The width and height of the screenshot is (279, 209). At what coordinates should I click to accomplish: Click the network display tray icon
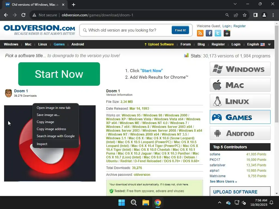pos(237,202)
